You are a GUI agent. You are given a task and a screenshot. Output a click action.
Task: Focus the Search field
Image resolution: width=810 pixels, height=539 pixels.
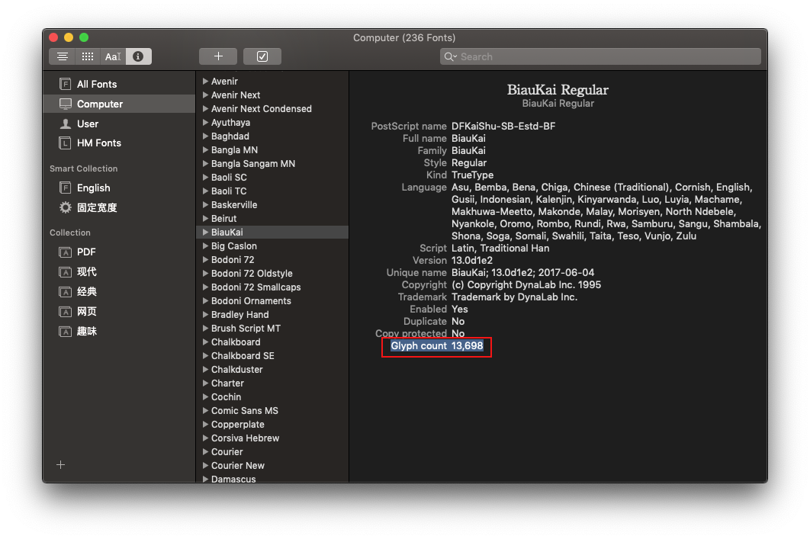click(600, 56)
